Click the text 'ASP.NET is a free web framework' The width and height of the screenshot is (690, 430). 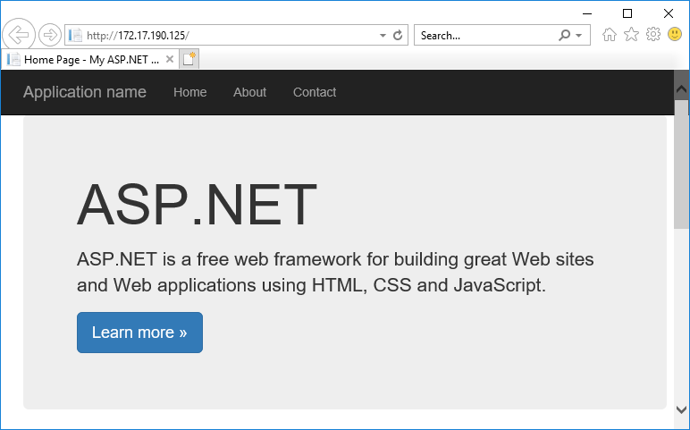coord(219,259)
